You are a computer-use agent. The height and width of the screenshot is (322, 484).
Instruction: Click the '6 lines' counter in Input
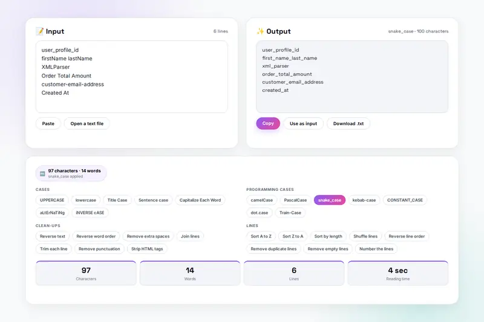point(221,31)
